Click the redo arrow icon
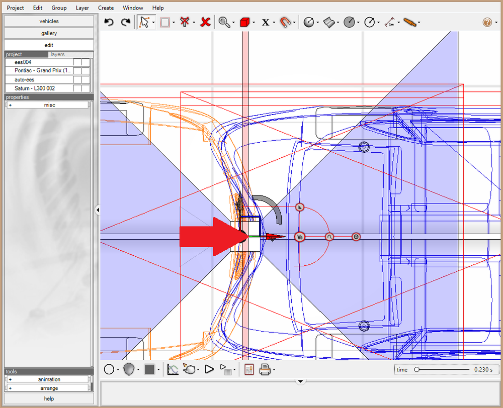This screenshot has height=408, width=503. pyautogui.click(x=125, y=22)
